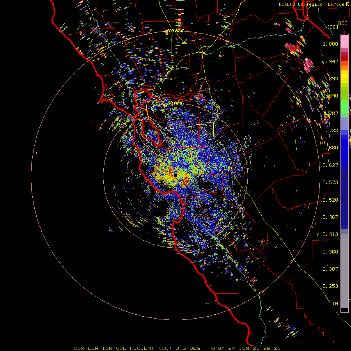Click the 0.573 legend value
The image size is (351, 351).
click(x=330, y=183)
